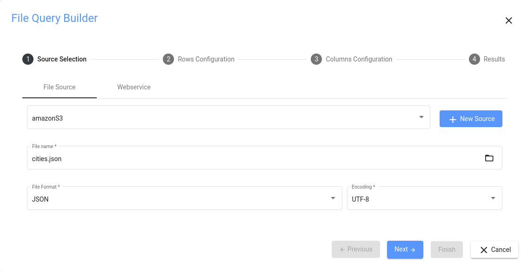This screenshot has height=271, width=528.
Task: Click step 4 Results circle
Action: coord(475,59)
